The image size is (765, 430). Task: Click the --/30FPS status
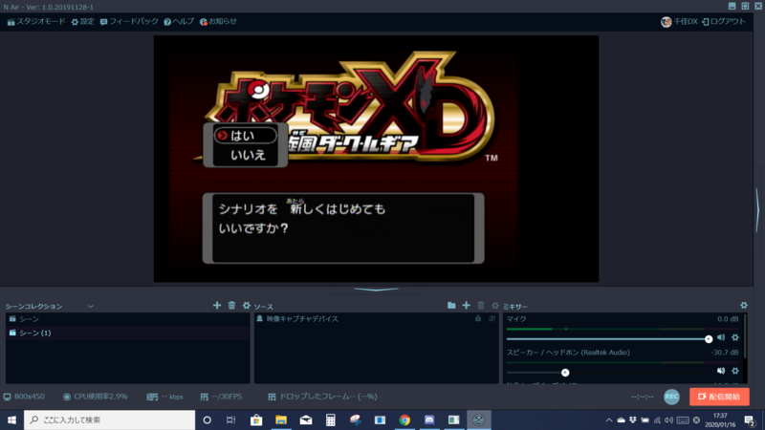pos(222,397)
